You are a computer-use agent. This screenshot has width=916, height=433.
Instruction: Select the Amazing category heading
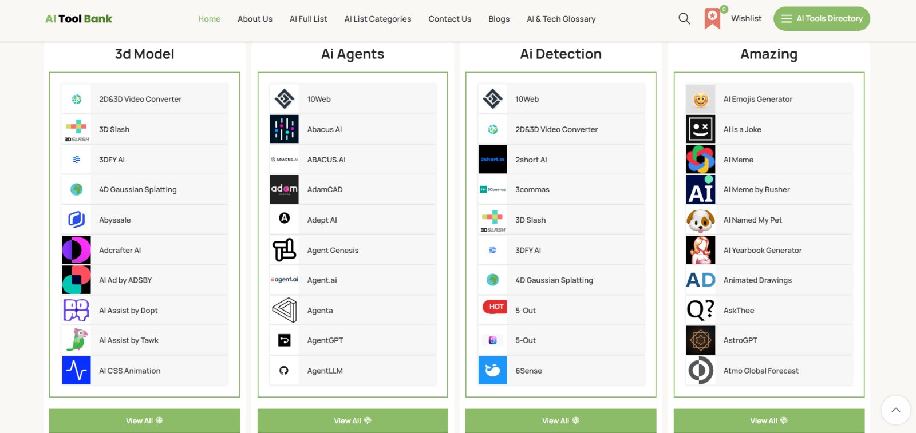(769, 54)
